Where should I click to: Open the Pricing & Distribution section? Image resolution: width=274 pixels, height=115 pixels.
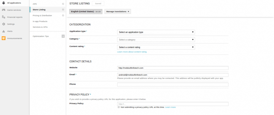pos(42,15)
